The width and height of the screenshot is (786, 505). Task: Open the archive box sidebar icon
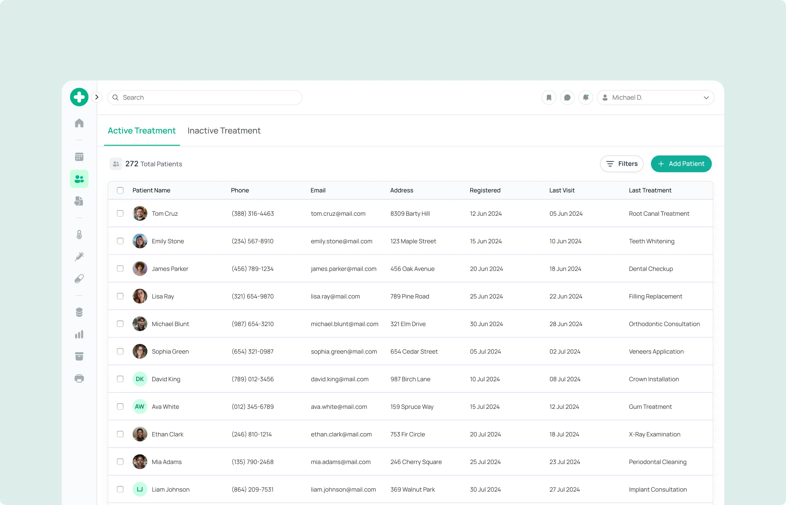pos(79,356)
